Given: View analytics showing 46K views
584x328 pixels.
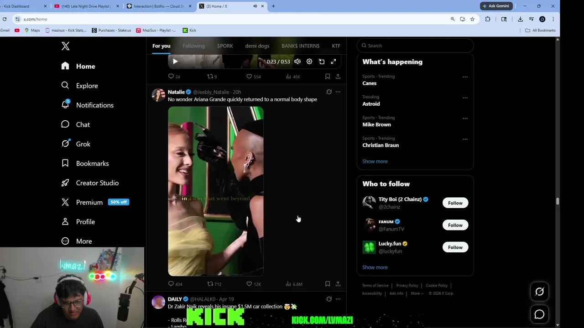Looking at the screenshot, I should click(x=293, y=77).
